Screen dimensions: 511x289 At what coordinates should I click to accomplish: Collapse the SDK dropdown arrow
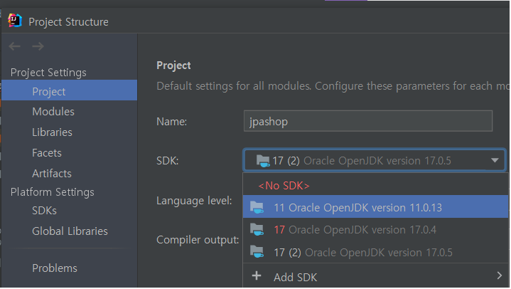(495, 160)
